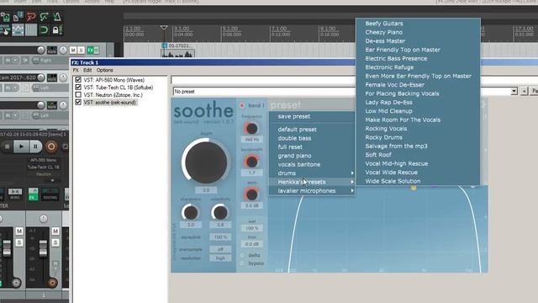Click the repeat loop toolbar icon
The image size is (538, 303).
click(44, 30)
